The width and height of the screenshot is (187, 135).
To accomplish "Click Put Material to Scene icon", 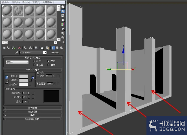I will point(8,48).
